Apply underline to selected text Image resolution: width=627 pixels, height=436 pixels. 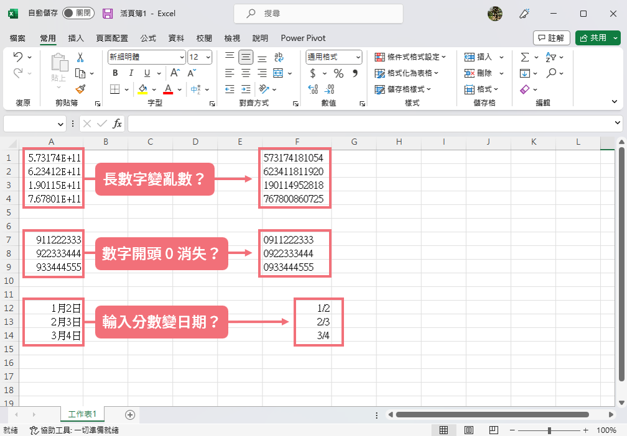coord(147,73)
